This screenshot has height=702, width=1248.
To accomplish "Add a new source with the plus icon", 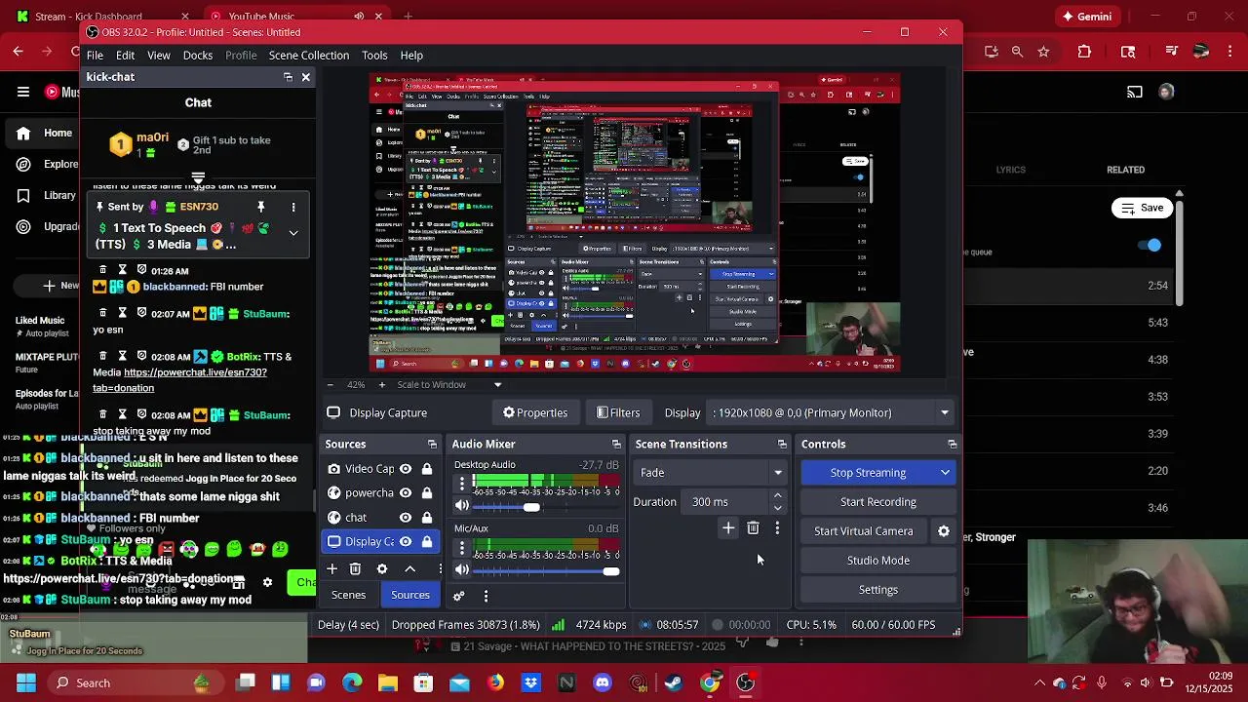I will (331, 568).
